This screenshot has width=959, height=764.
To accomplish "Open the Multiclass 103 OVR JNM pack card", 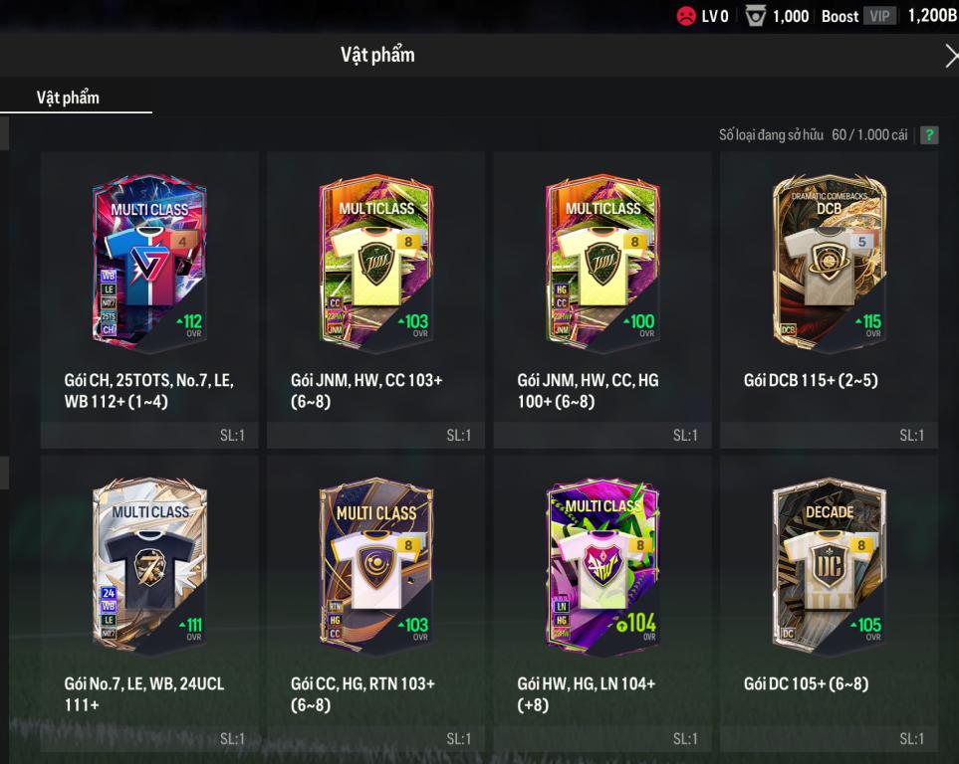I will click(x=376, y=264).
